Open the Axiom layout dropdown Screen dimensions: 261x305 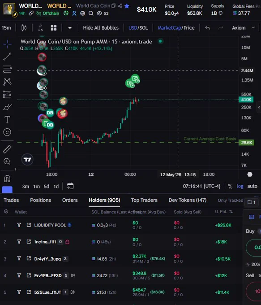click(x=244, y=28)
